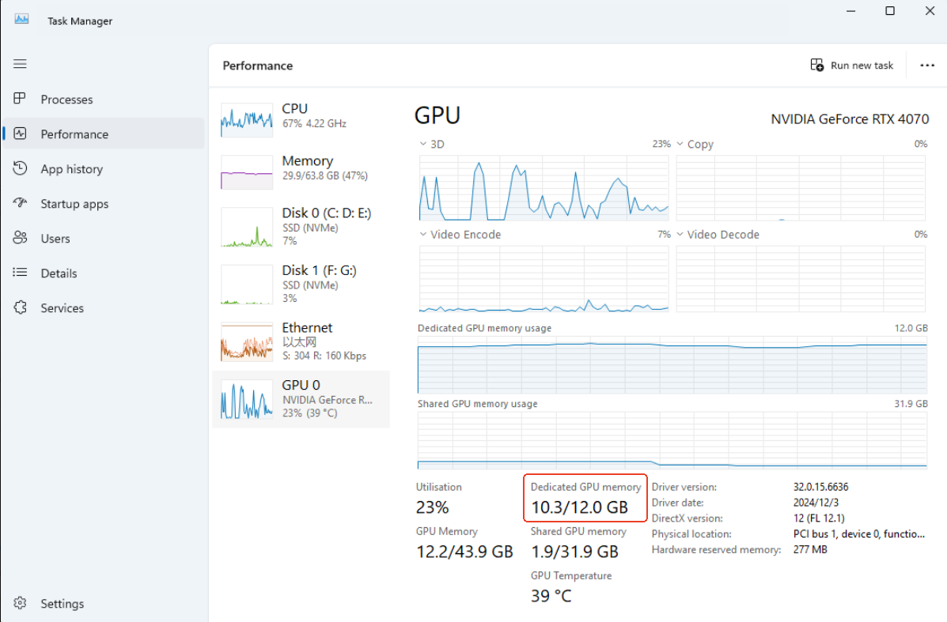Image resolution: width=947 pixels, height=622 pixels.
Task: Click the Users icon in sidebar
Action: coord(20,238)
